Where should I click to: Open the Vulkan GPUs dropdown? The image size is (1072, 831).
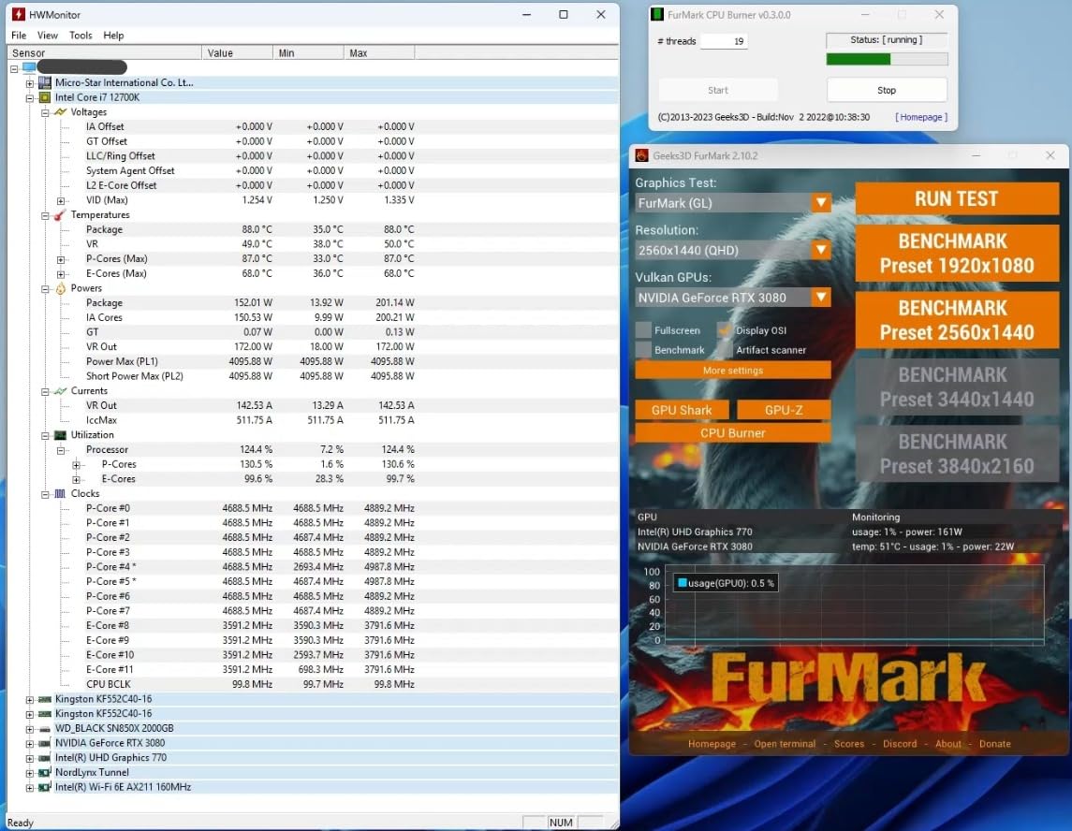pyautogui.click(x=821, y=298)
